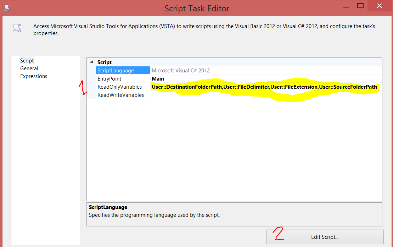This screenshot has width=393, height=247.
Task: Collapse the Script property group triangle
Action: pos(92,62)
